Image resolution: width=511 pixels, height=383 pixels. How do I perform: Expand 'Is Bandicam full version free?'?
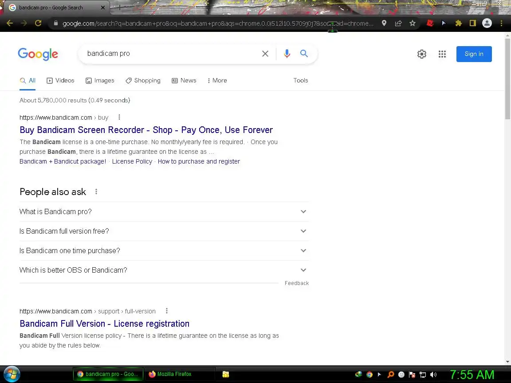[x=164, y=231]
